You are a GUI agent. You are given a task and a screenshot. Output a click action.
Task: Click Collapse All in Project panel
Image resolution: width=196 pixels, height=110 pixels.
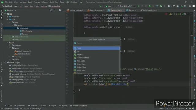[x=55, y=10]
